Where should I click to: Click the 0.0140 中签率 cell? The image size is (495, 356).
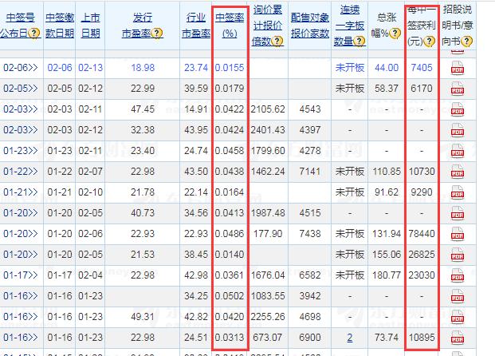pyautogui.click(x=230, y=255)
